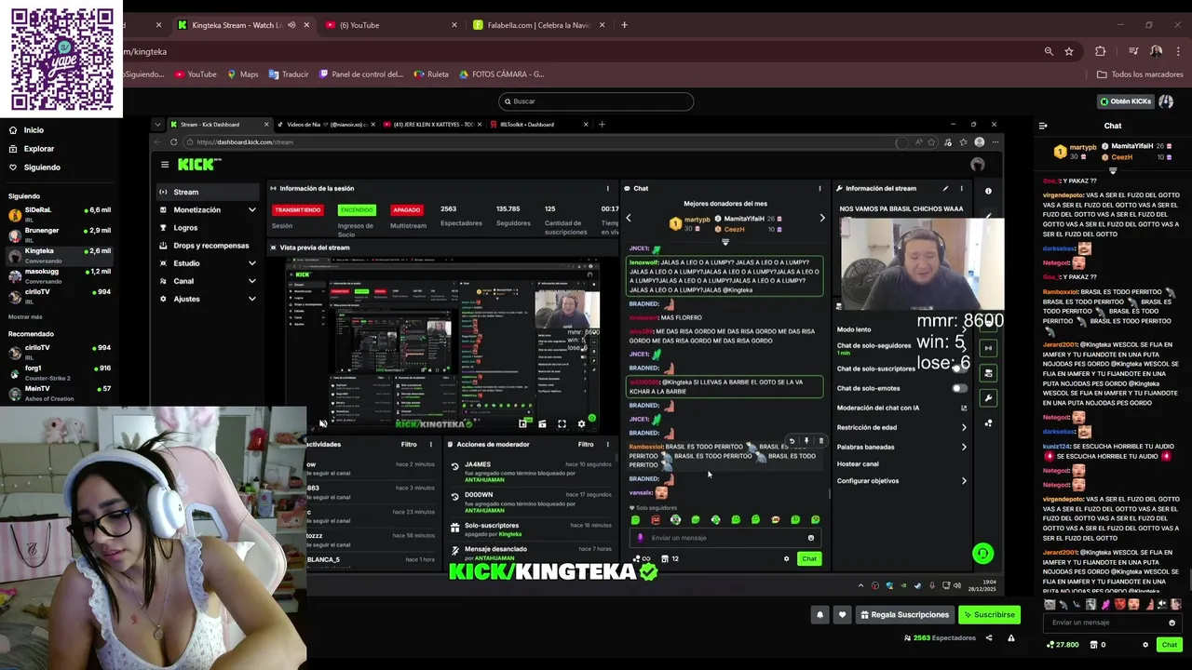This screenshot has width=1192, height=670.
Task: Expand the Monetización menu in the dashboard
Action: coord(251,210)
